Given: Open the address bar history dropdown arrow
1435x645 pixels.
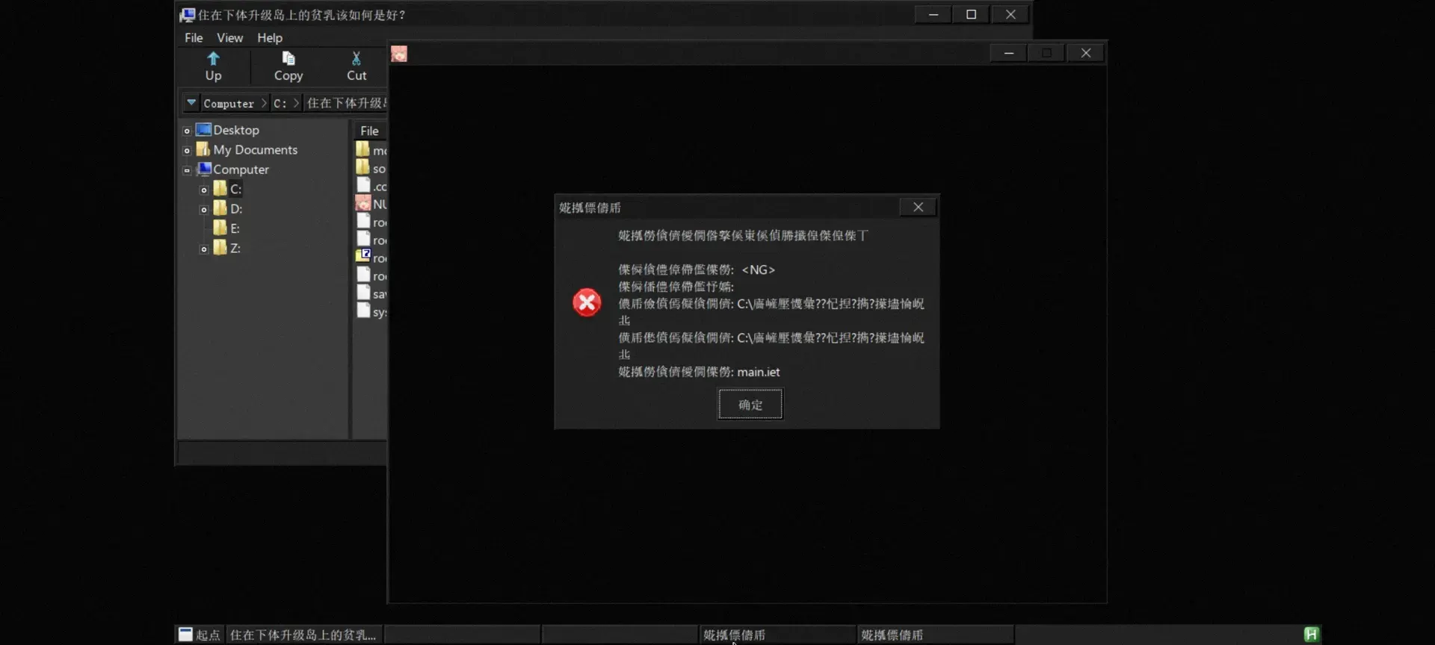Looking at the screenshot, I should [x=191, y=102].
